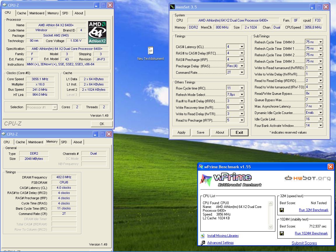Open the Advanced Settings link in wPrime
This screenshot has height=252, width=336.
(x=220, y=243)
